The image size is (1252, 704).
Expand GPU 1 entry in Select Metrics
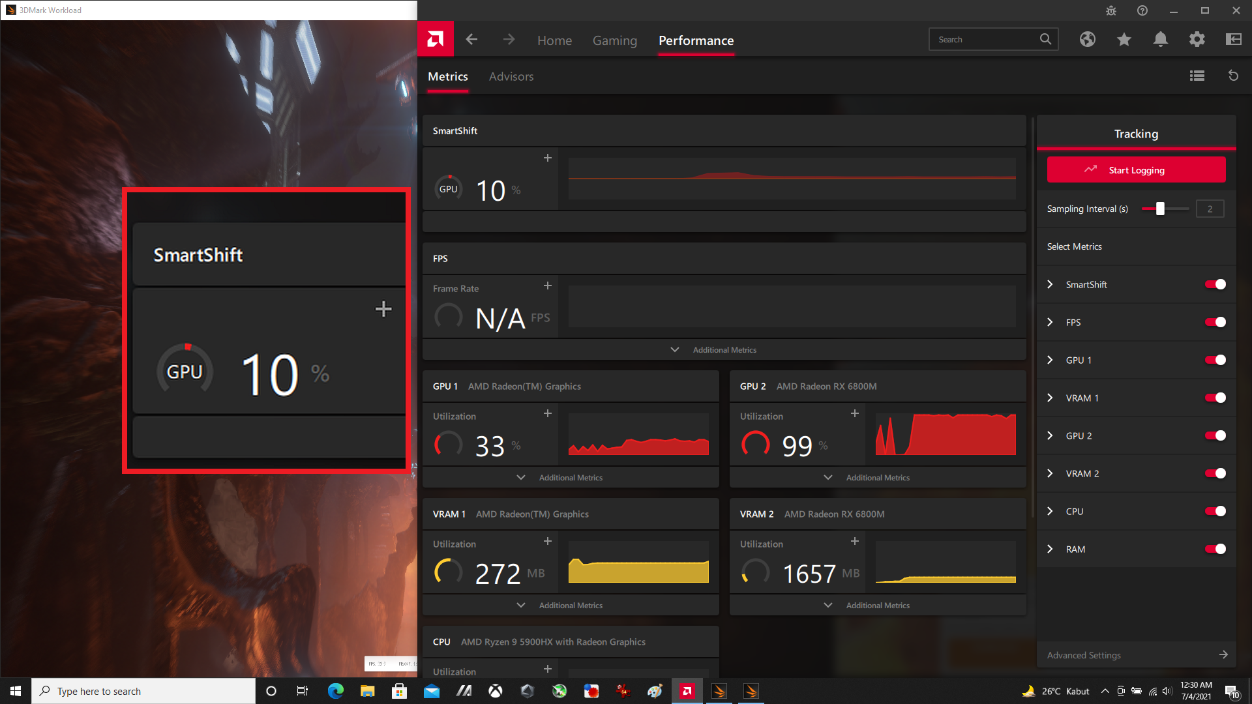coord(1050,360)
